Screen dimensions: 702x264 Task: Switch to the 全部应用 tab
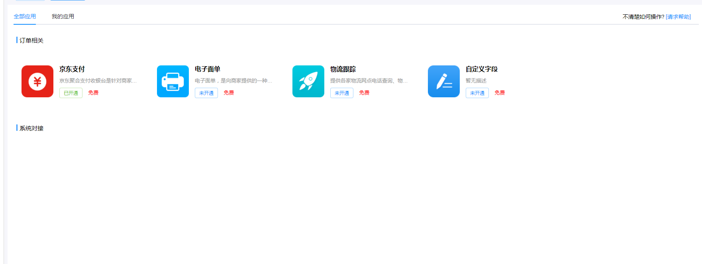click(x=25, y=16)
